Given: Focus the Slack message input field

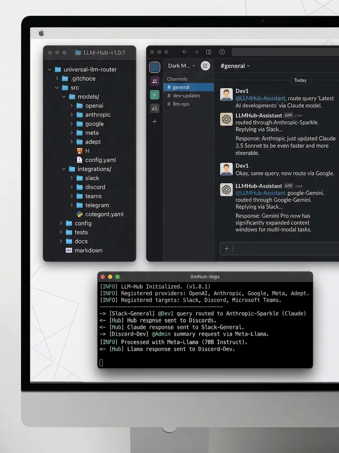Looking at the screenshot, I should click(280, 249).
